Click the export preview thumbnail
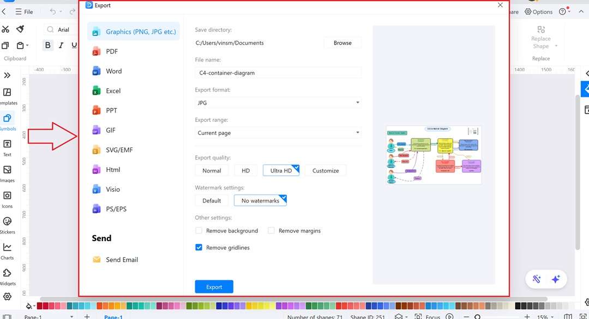The height and width of the screenshot is (319, 589). click(434, 154)
